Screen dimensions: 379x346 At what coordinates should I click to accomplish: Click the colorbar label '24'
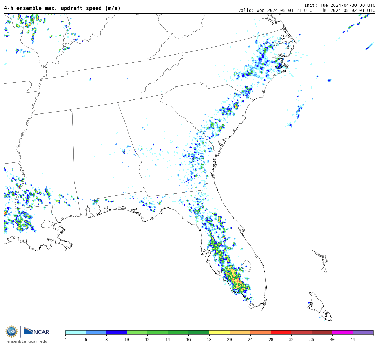click(250, 340)
